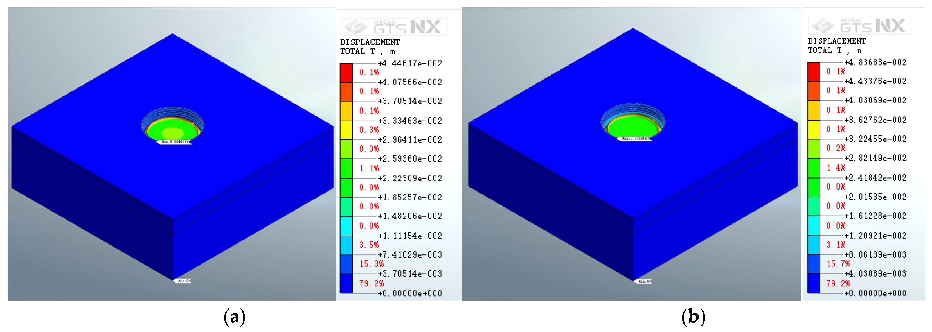
Task: Select the red color band atop left legend
Action: point(346,72)
